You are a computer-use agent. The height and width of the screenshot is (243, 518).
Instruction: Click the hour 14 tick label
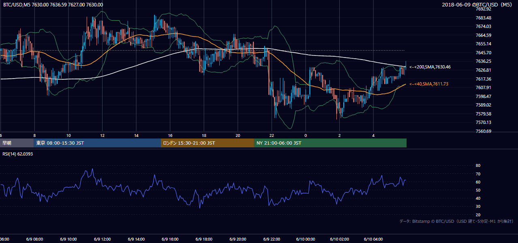pos(137,136)
